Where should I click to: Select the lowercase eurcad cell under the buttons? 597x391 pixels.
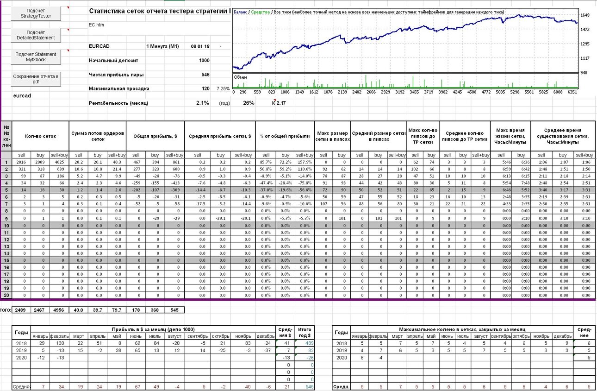(x=21, y=95)
